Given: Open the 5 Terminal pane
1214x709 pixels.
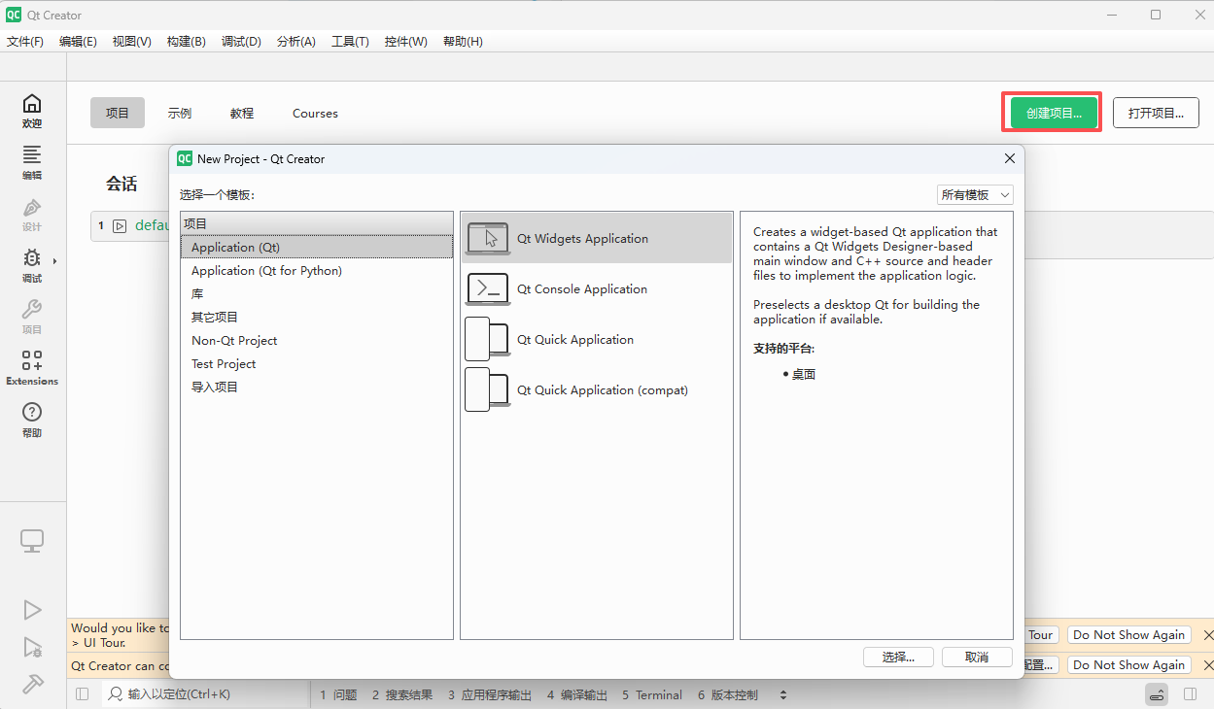Looking at the screenshot, I should 652,694.
